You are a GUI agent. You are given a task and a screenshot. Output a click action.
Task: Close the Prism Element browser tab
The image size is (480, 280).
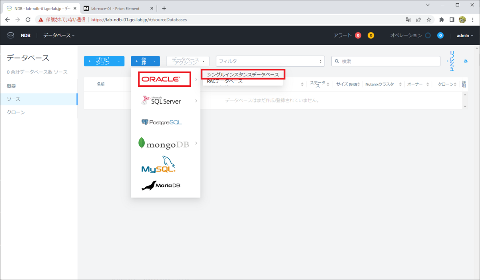[x=151, y=8]
